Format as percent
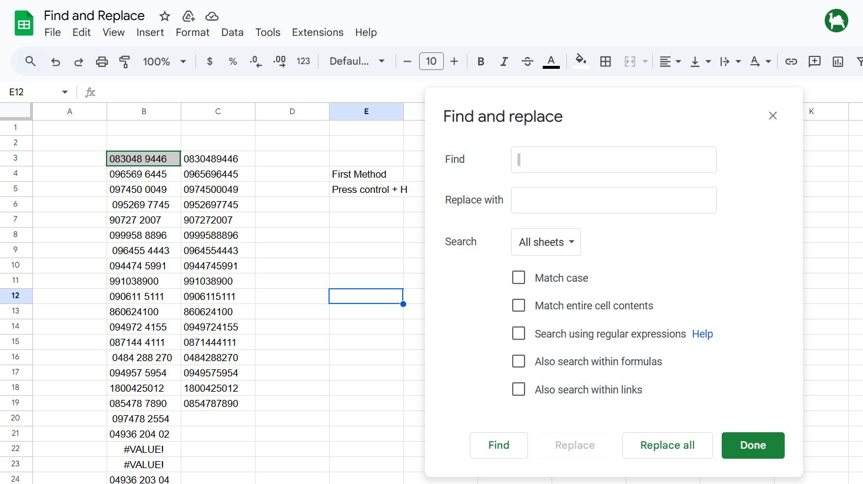The height and width of the screenshot is (484, 863). pos(233,61)
